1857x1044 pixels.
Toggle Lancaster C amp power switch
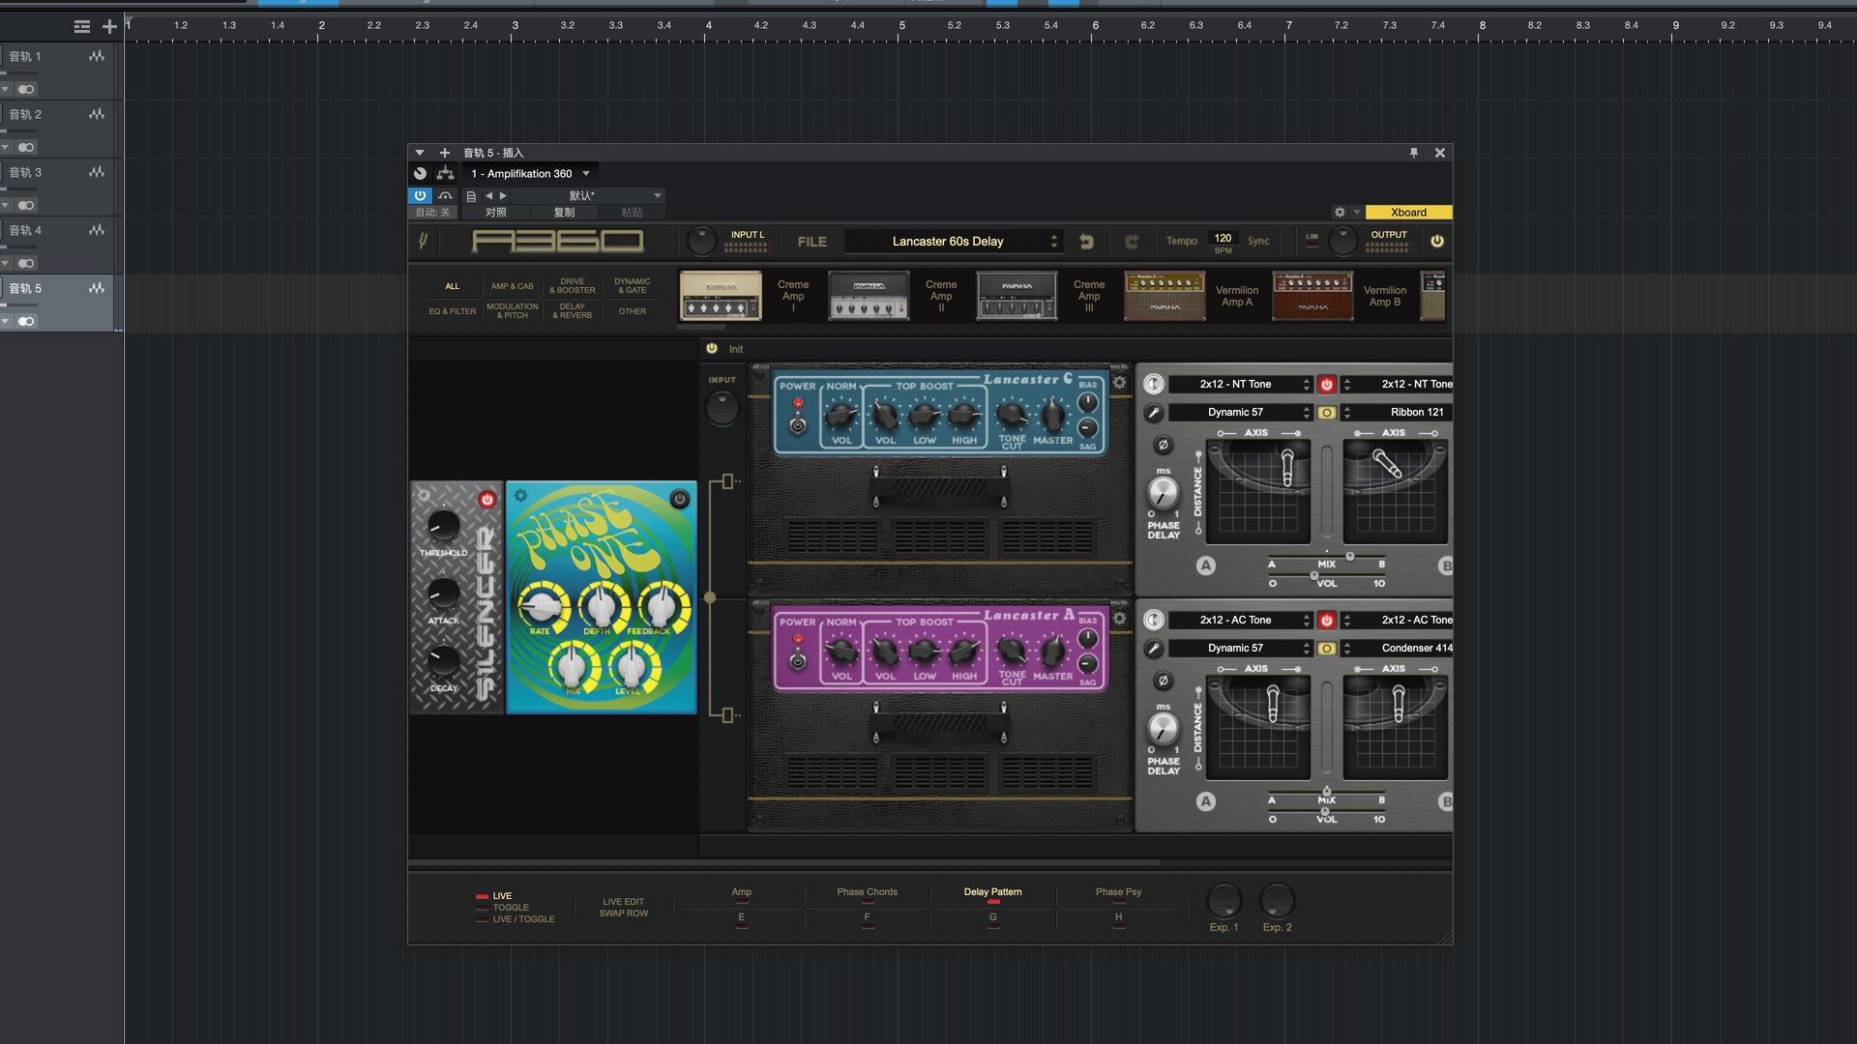click(x=798, y=426)
